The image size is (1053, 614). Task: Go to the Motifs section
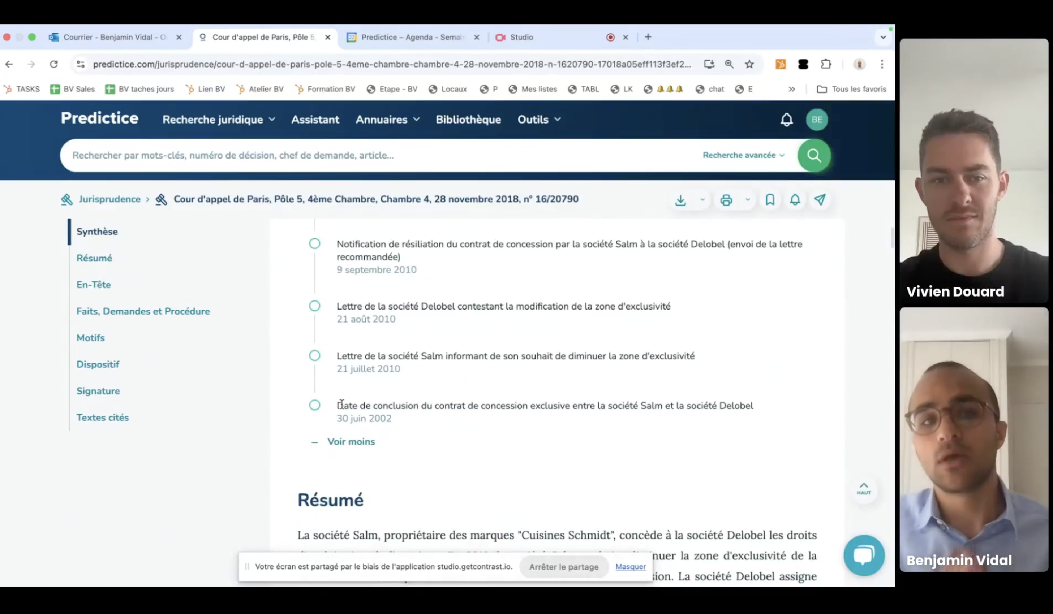(90, 337)
